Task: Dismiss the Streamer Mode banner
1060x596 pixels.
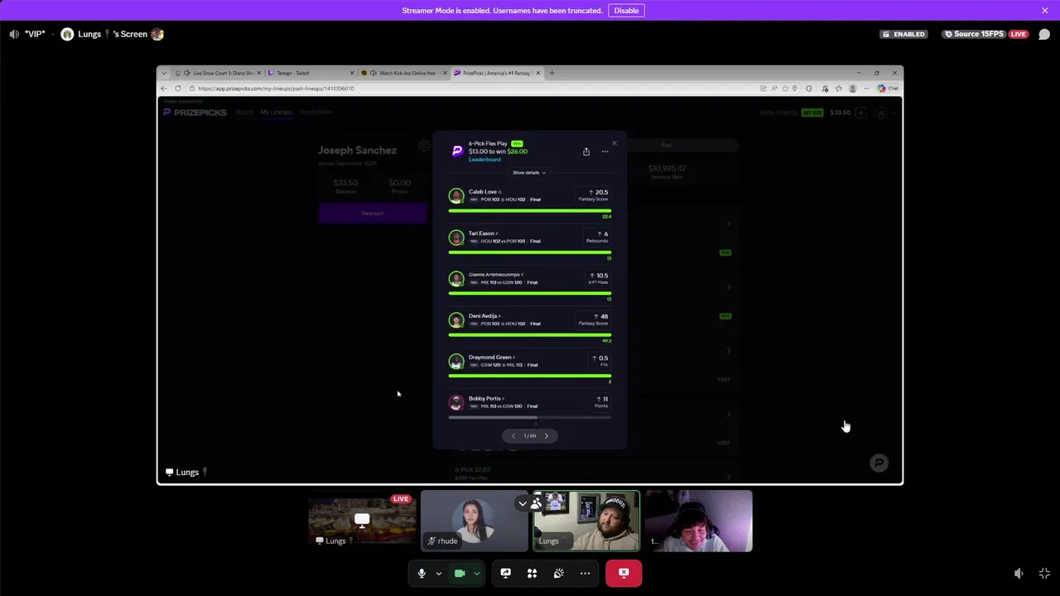Action: point(1045,11)
